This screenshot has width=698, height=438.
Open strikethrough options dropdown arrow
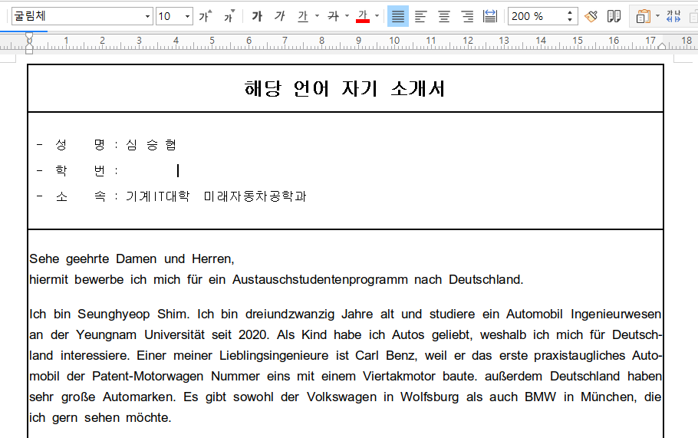click(x=347, y=16)
